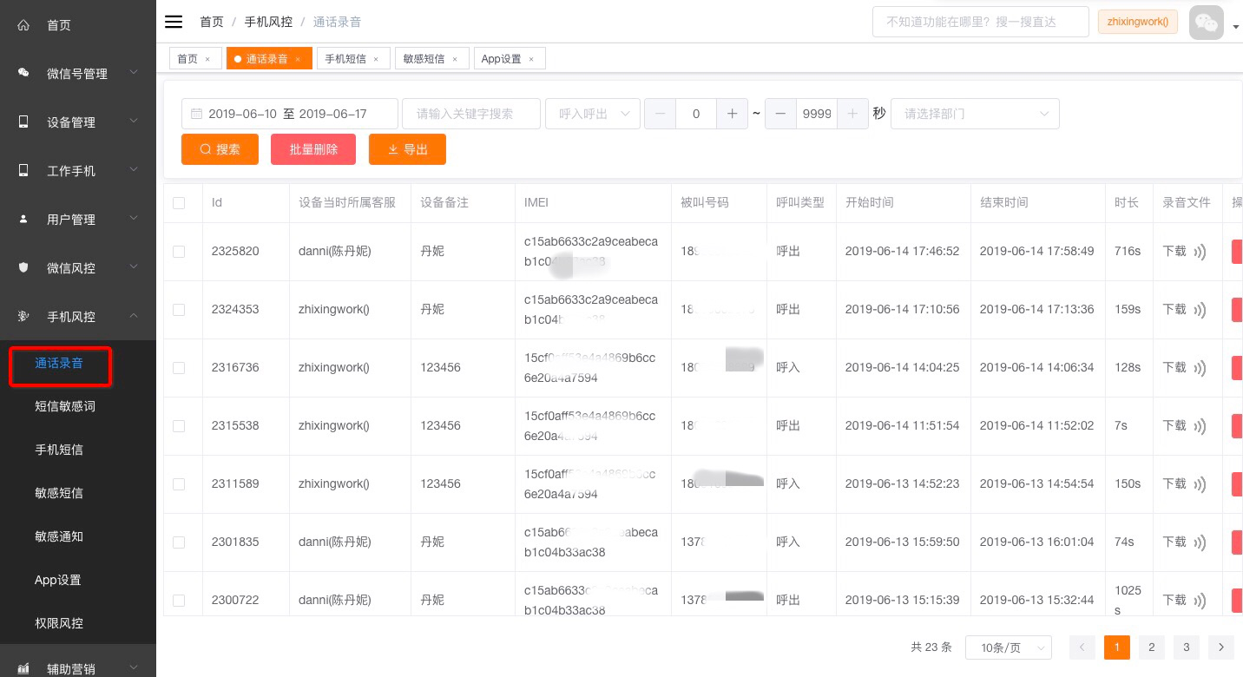The height and width of the screenshot is (677, 1243).
Task: Click the 批量删除 batch delete button
Action: click(313, 149)
